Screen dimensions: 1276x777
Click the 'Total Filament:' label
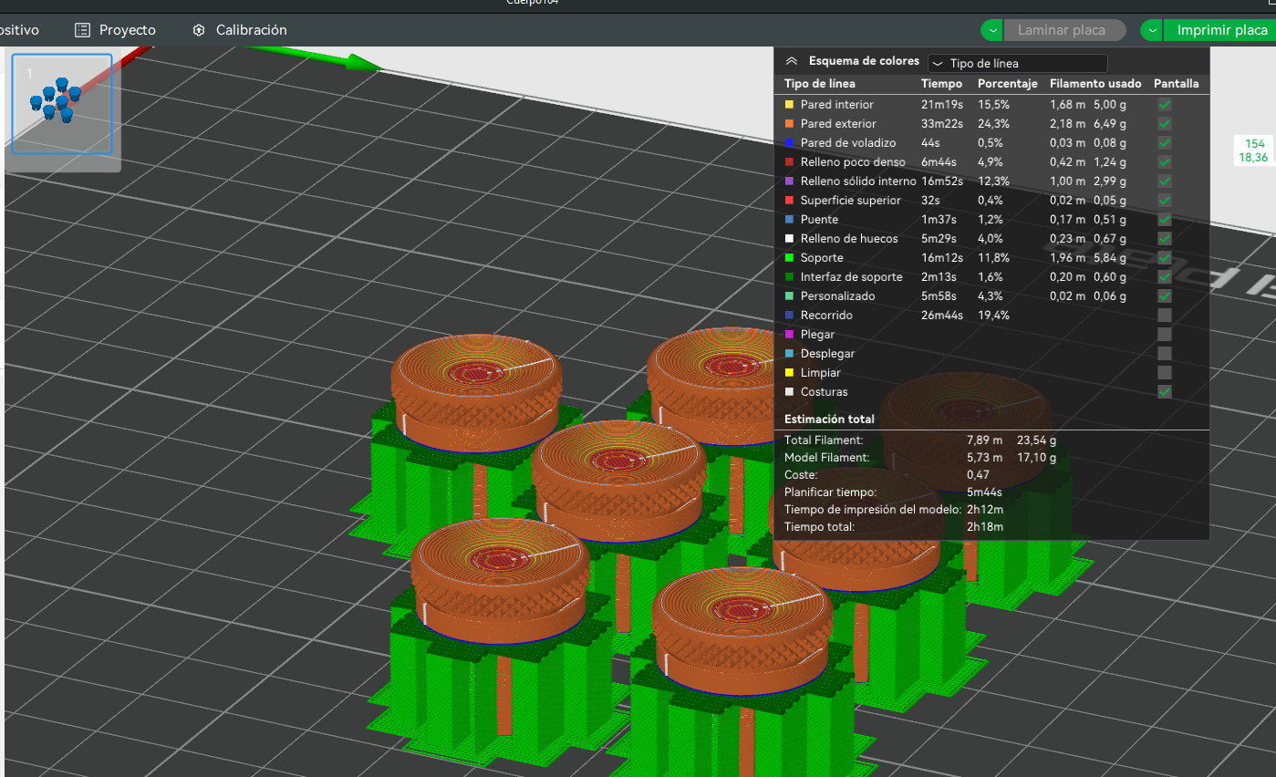tap(824, 440)
